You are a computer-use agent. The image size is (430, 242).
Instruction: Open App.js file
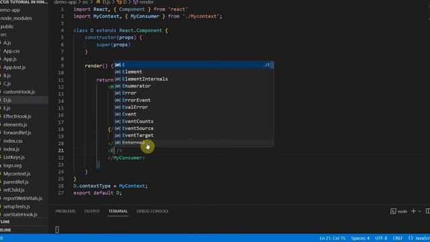[x=10, y=59]
